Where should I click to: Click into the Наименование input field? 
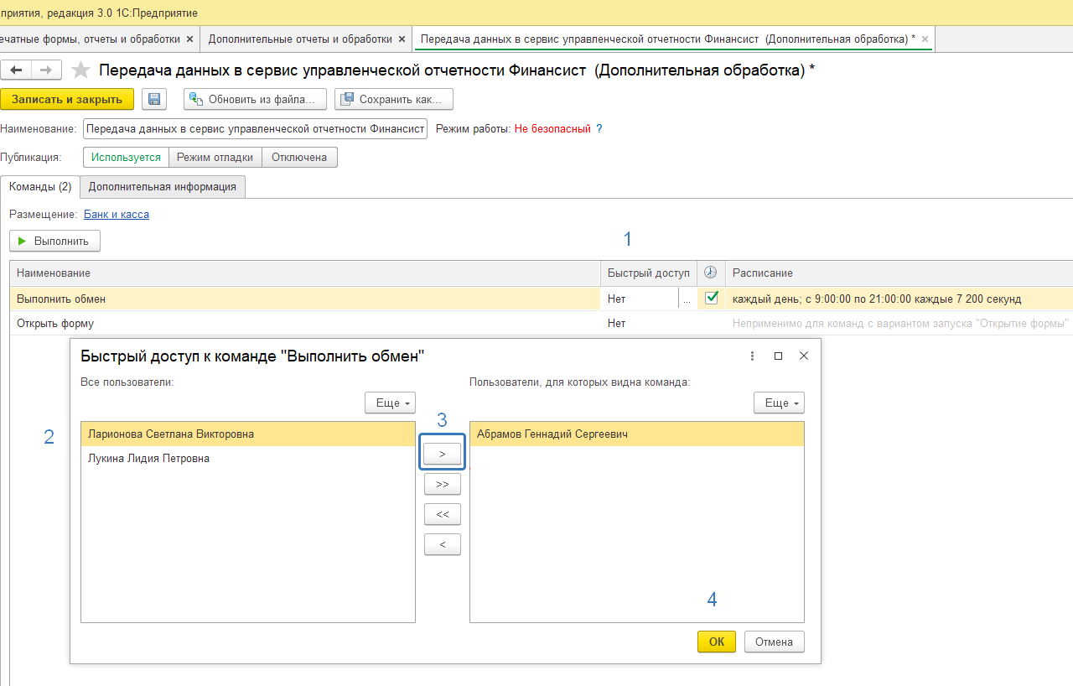pos(255,129)
